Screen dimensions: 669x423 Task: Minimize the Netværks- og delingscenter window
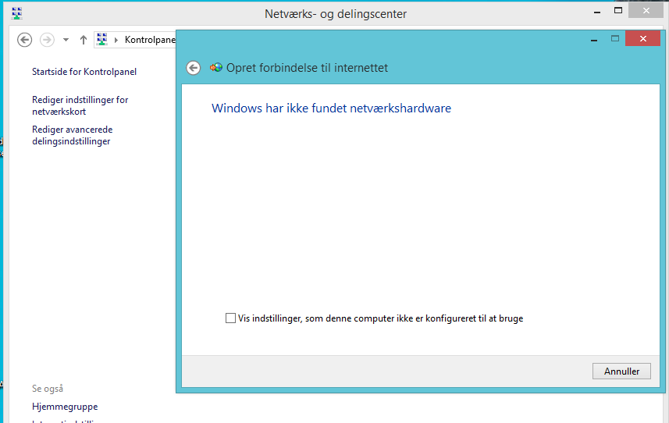(597, 12)
